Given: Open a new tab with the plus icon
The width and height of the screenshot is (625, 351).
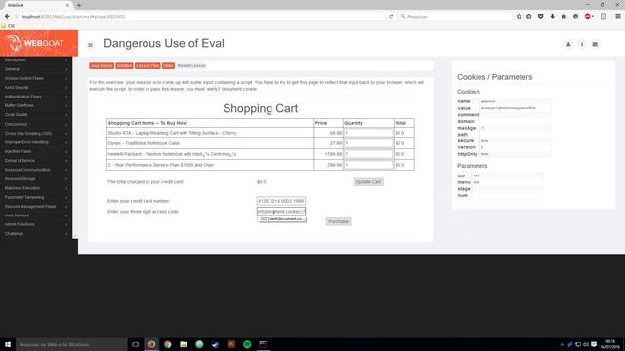Looking at the screenshot, I should coord(79,5).
